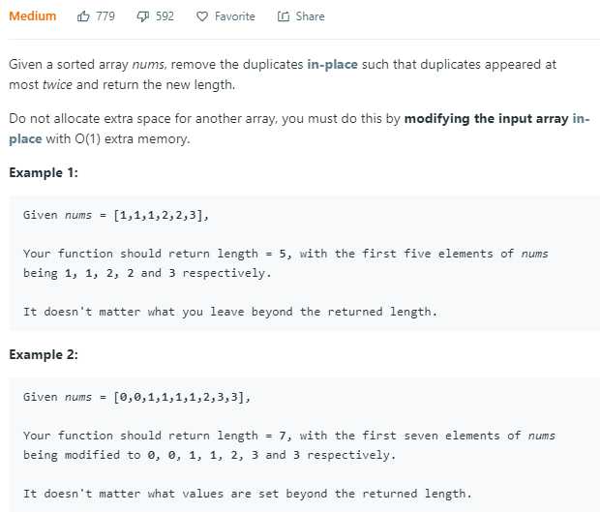600x512 pixels.
Task: Click the nums = [1,1,1,2,2,3] code line
Action: click(x=116, y=215)
